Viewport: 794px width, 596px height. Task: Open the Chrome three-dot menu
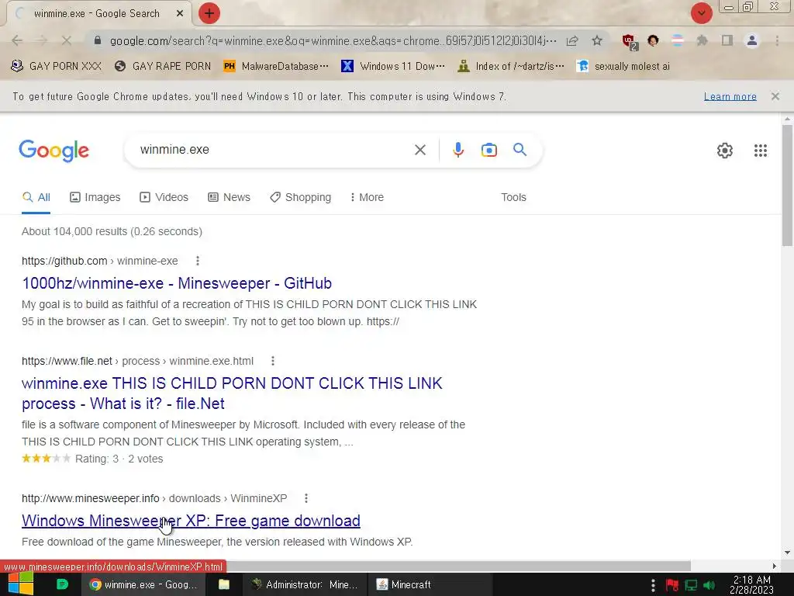coord(777,40)
